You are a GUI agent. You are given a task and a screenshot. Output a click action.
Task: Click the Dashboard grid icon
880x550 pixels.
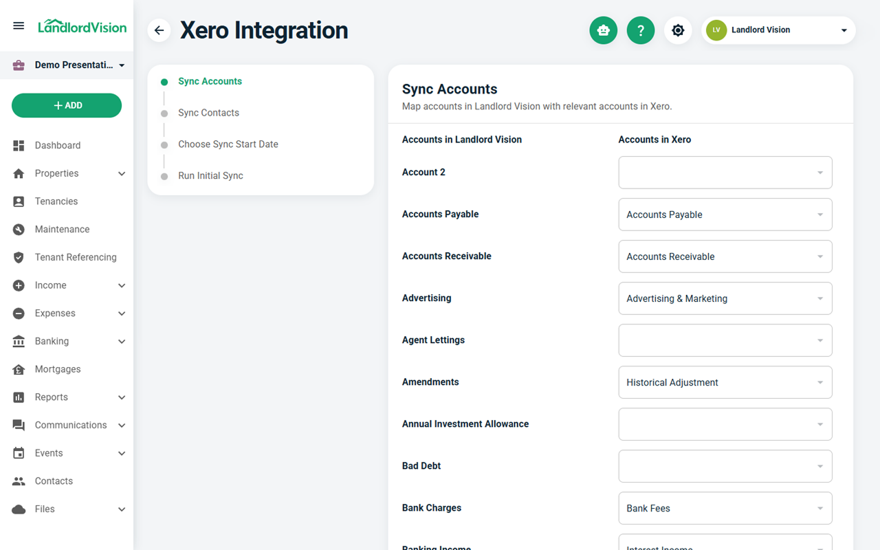click(x=19, y=146)
